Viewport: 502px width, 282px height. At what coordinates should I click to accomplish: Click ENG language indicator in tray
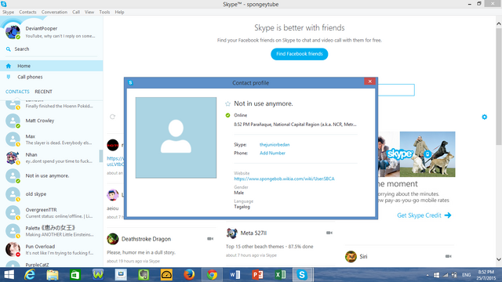pyautogui.click(x=466, y=275)
